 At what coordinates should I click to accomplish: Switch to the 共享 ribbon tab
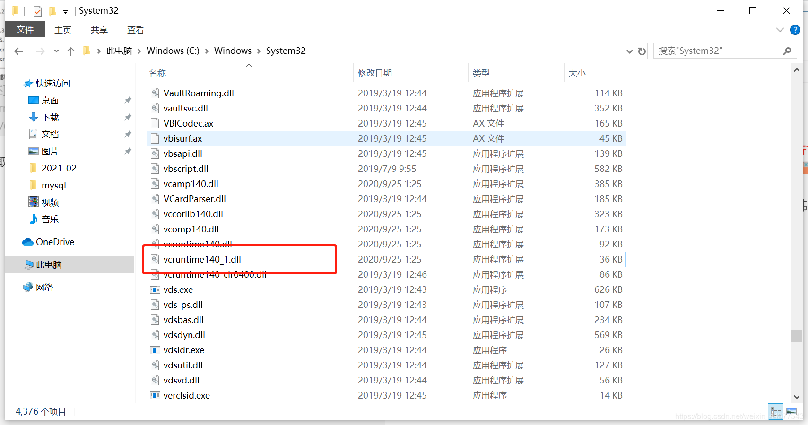point(99,30)
